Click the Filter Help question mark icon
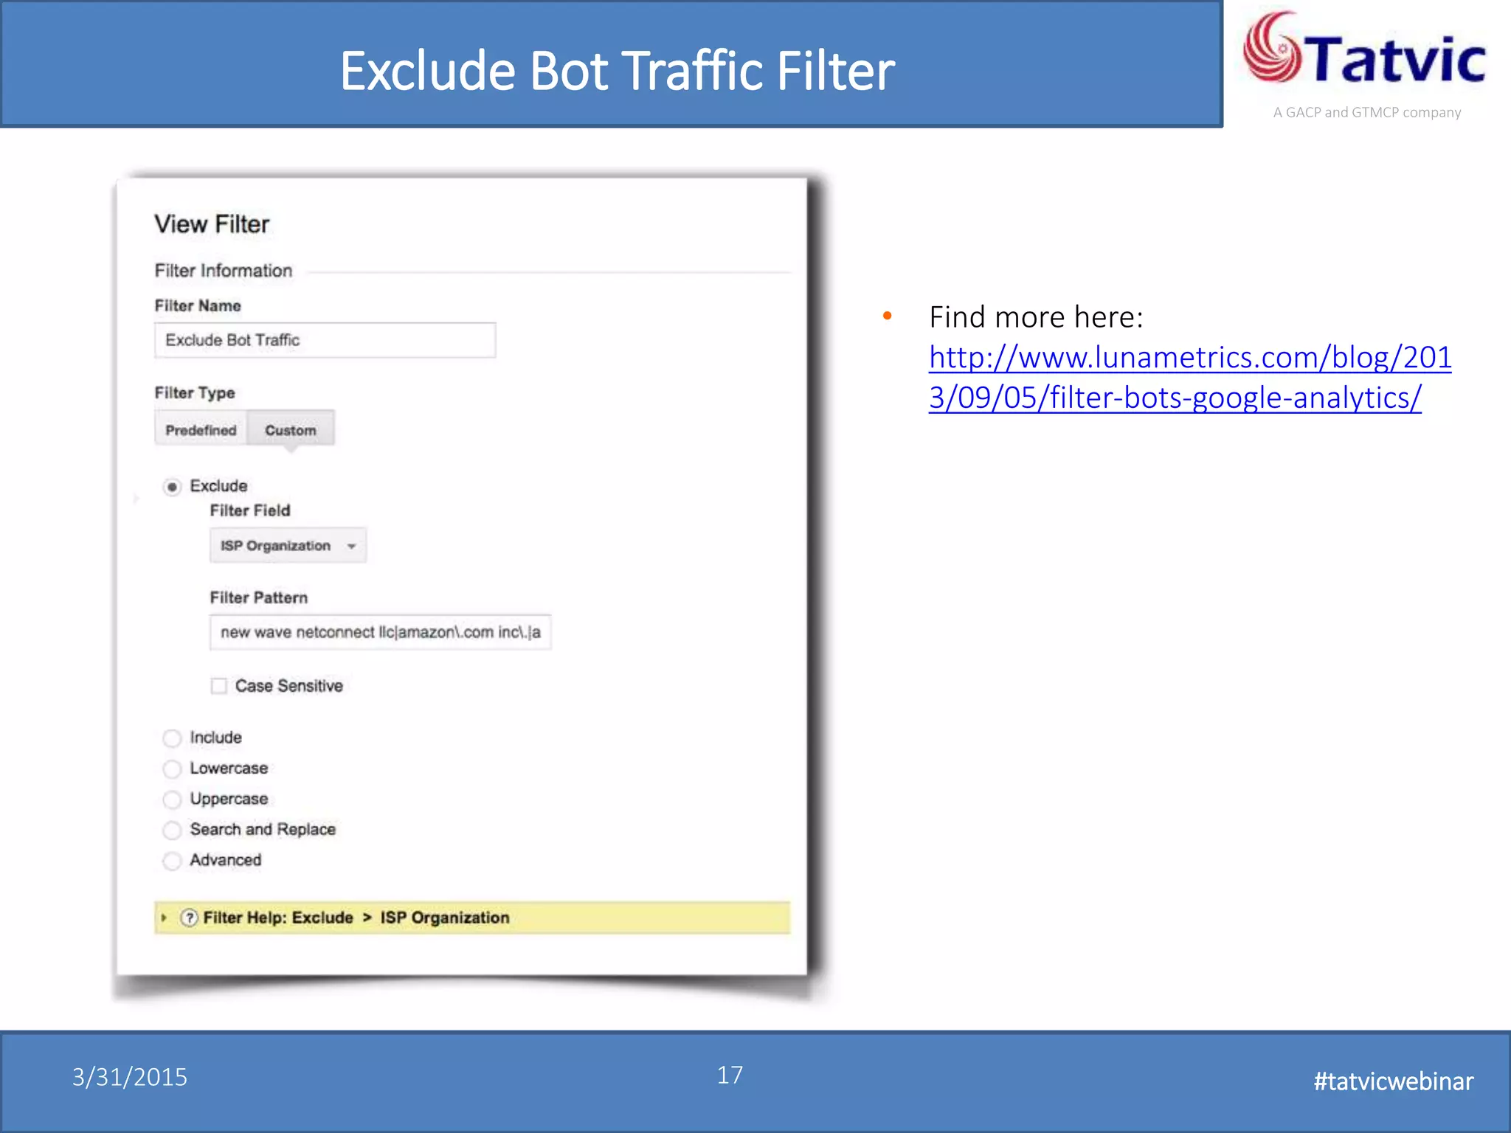Screen dimensions: 1511x1133 189,918
